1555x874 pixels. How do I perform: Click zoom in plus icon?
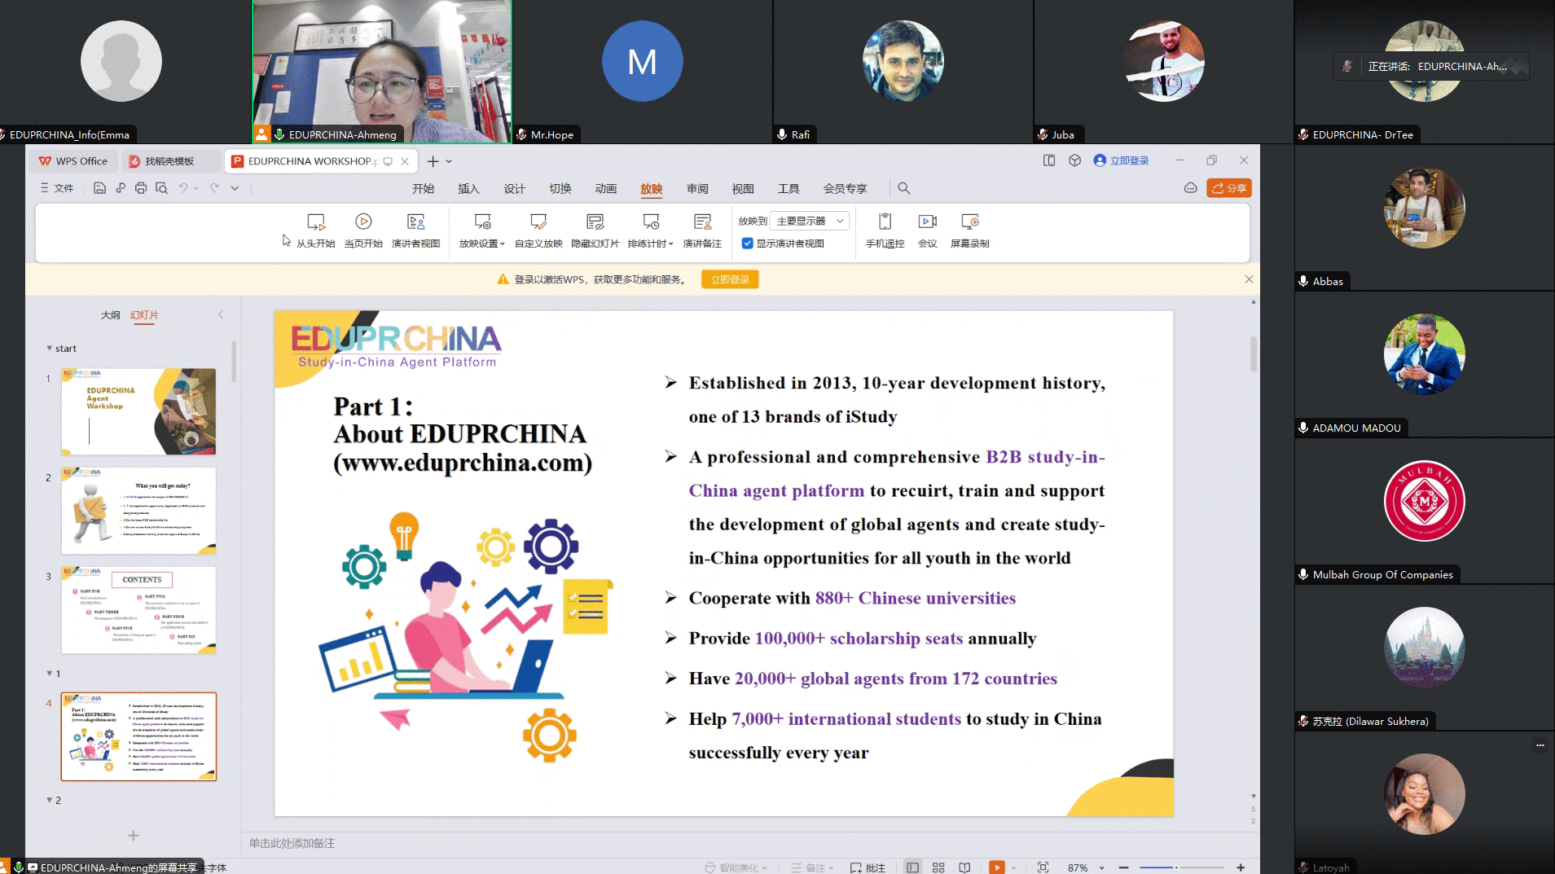point(1241,867)
